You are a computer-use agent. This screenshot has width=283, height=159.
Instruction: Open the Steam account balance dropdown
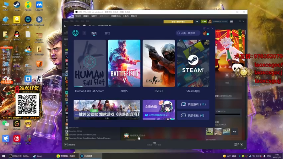click(220, 22)
